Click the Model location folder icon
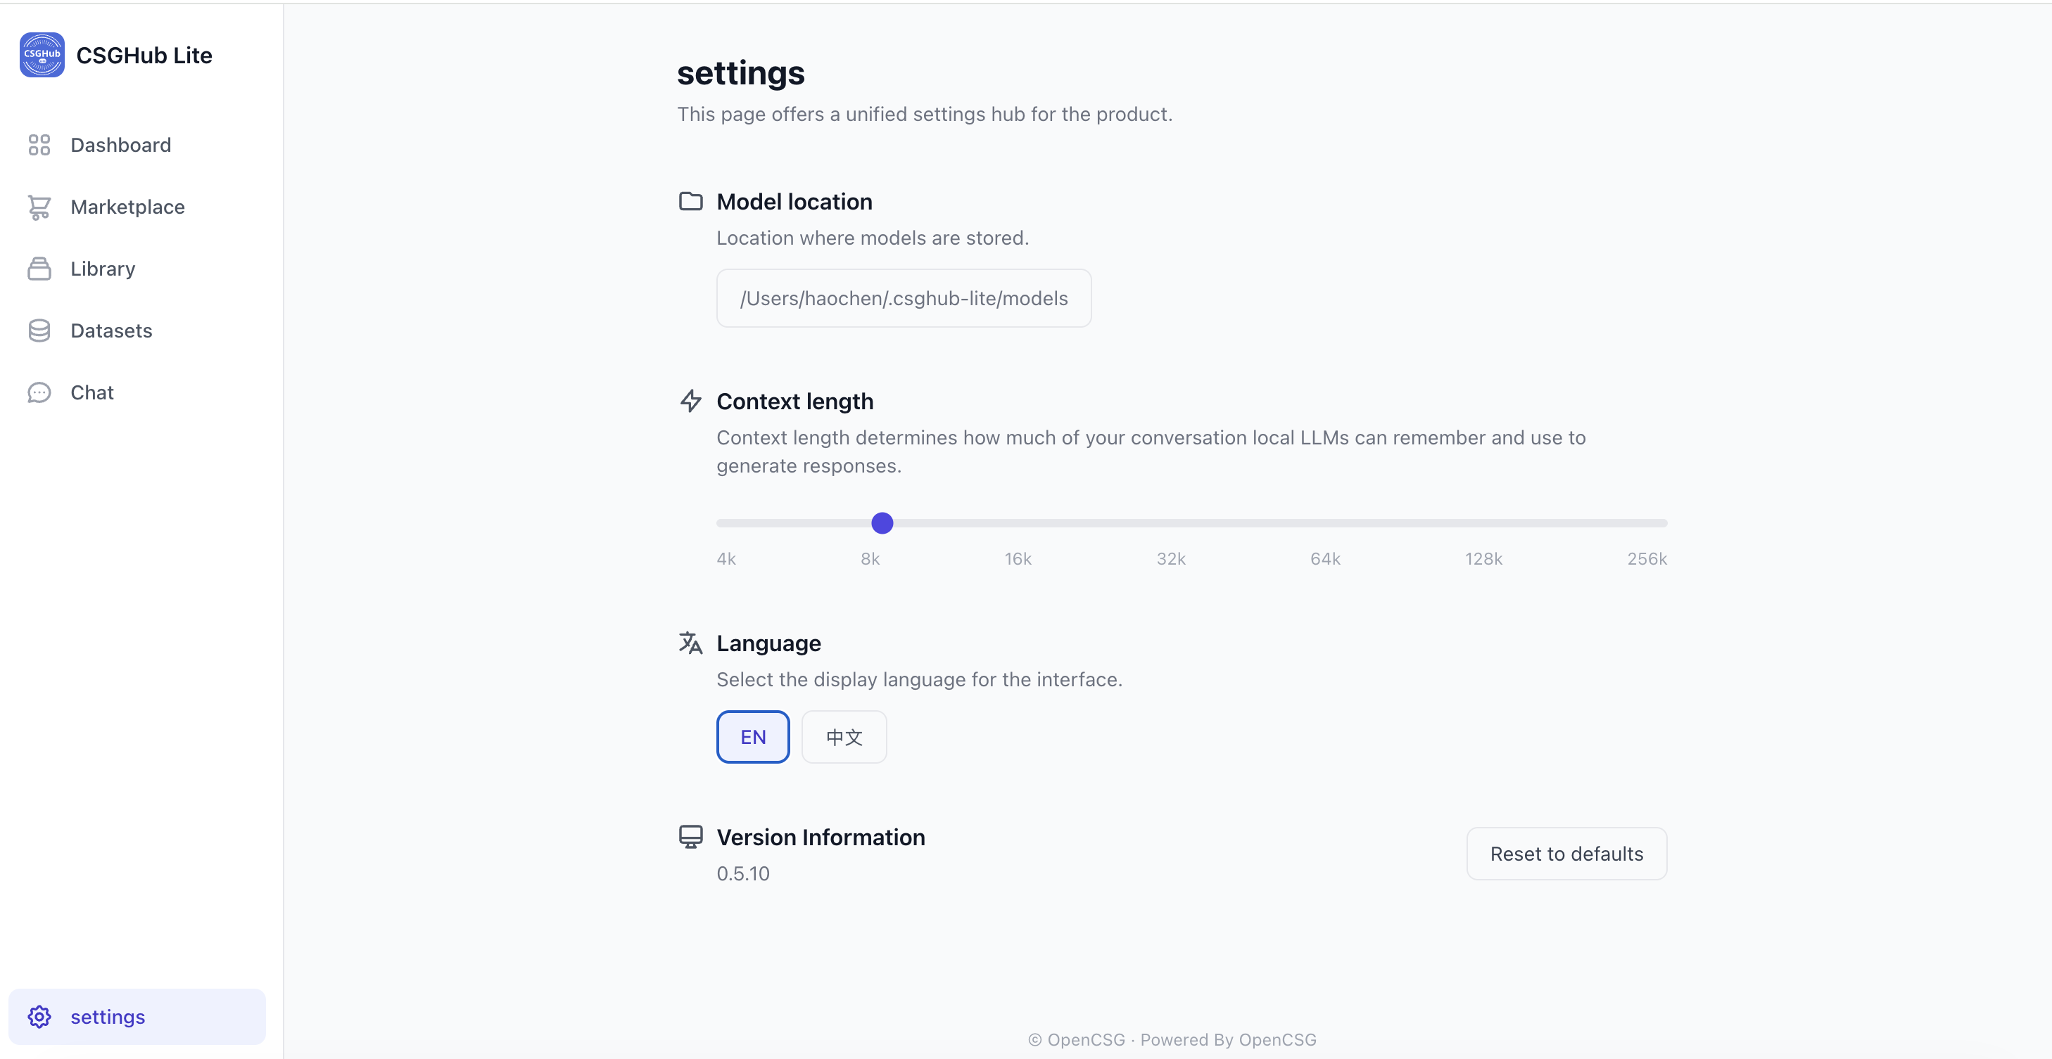This screenshot has height=1059, width=2052. (x=690, y=201)
